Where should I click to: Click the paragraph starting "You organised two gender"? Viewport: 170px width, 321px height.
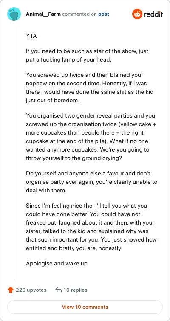tap(91, 137)
